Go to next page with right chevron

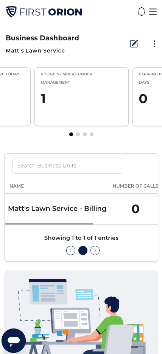[95, 250]
